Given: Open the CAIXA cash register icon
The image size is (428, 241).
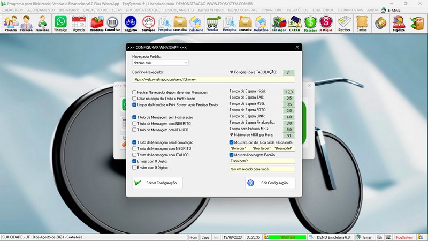Looking at the screenshot, I should click(x=294, y=23).
